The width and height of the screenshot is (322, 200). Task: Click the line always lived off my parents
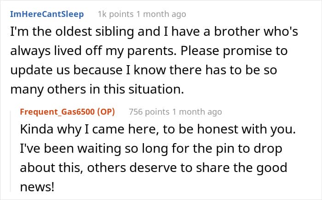(149, 51)
